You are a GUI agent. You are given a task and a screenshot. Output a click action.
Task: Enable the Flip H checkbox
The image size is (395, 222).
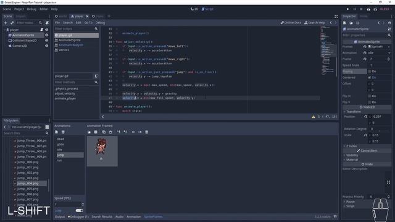tap(370, 96)
